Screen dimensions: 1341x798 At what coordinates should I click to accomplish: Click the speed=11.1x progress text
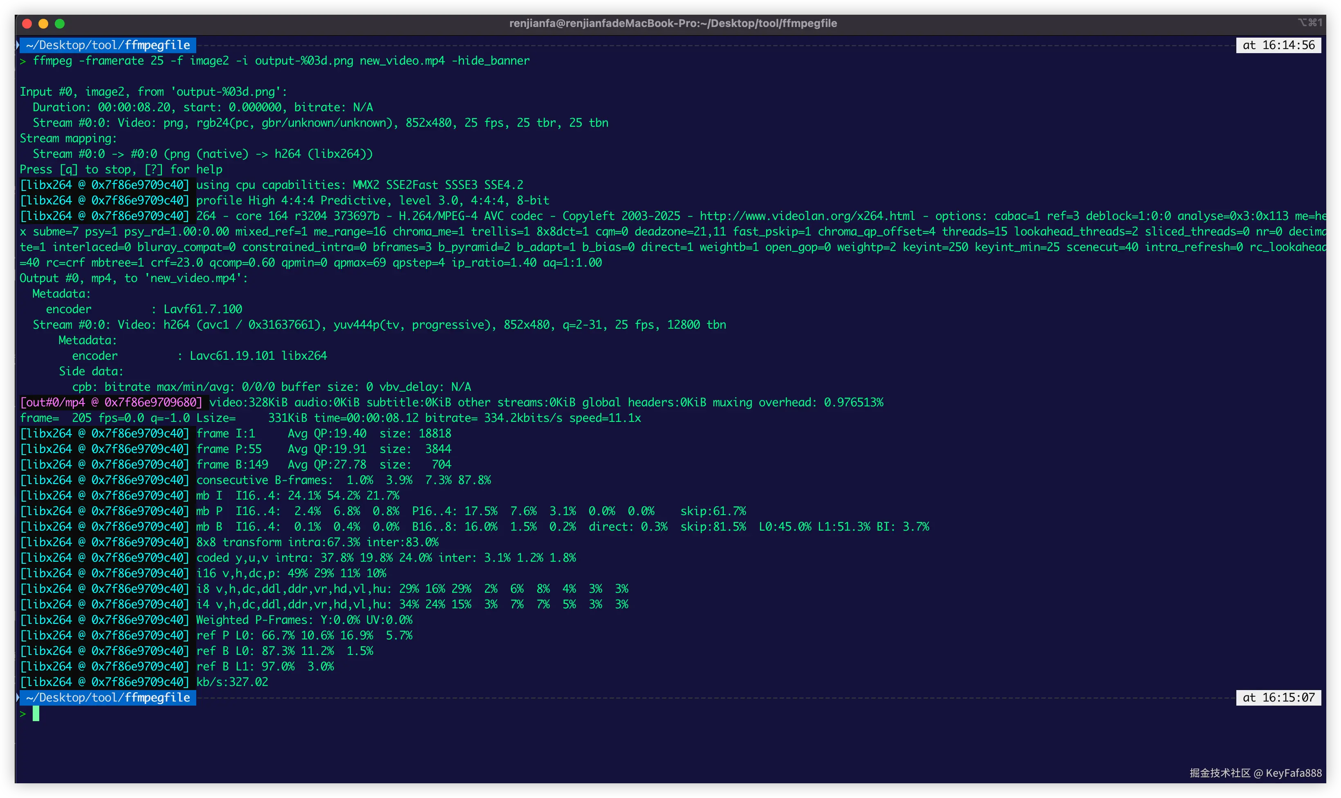click(x=605, y=418)
